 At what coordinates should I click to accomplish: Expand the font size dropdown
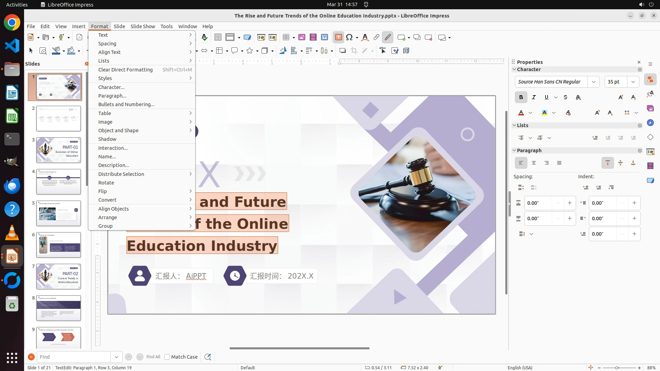click(x=633, y=82)
